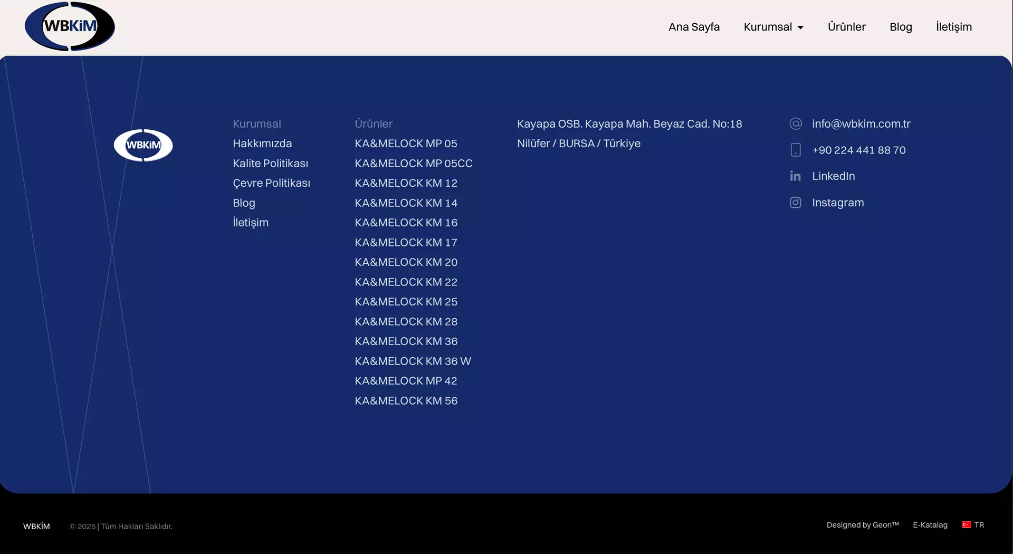Open product KA&MELOCK KM 12
This screenshot has height=554, width=1013.
coord(406,183)
